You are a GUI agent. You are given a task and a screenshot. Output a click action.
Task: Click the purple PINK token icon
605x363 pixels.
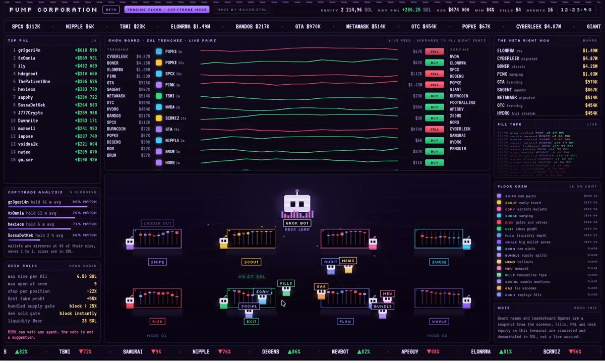click(159, 85)
